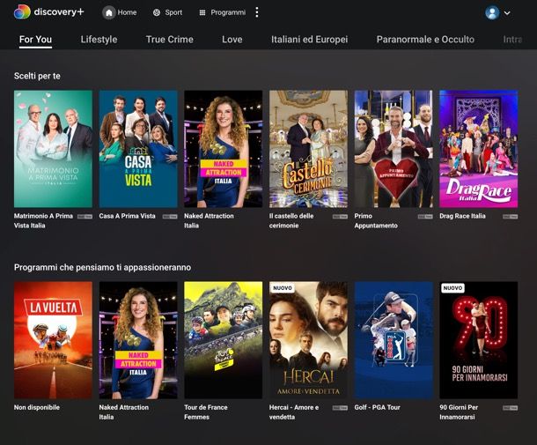Click 'Non disponibile' label under La Vuelta
Image resolution: width=537 pixels, height=445 pixels.
[x=37, y=407]
